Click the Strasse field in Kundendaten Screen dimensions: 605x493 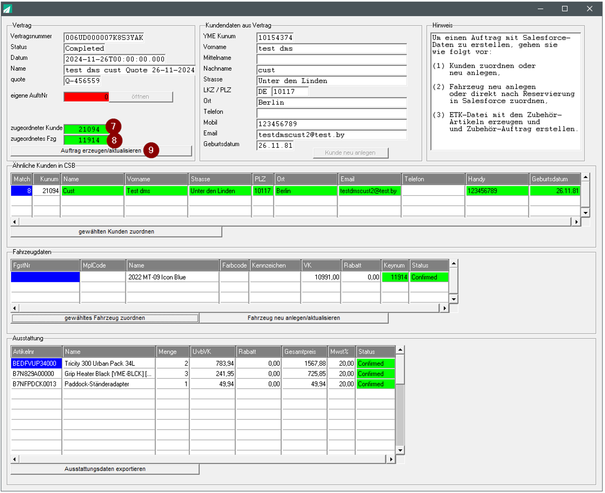pyautogui.click(x=332, y=81)
